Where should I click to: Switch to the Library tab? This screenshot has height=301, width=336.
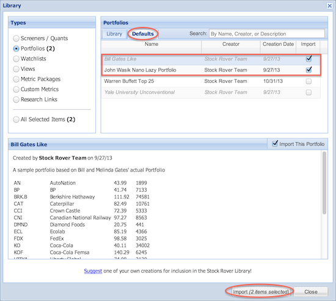(114, 34)
